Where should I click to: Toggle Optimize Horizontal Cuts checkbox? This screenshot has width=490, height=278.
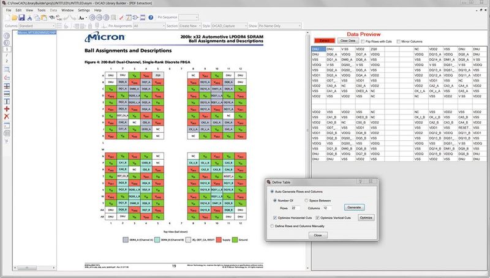(275, 218)
